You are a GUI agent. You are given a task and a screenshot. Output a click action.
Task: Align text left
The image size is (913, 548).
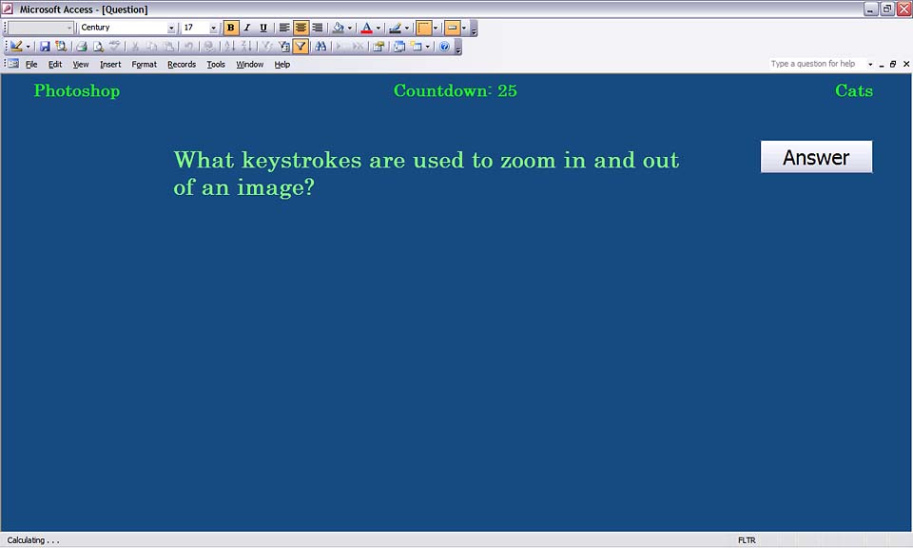[284, 28]
